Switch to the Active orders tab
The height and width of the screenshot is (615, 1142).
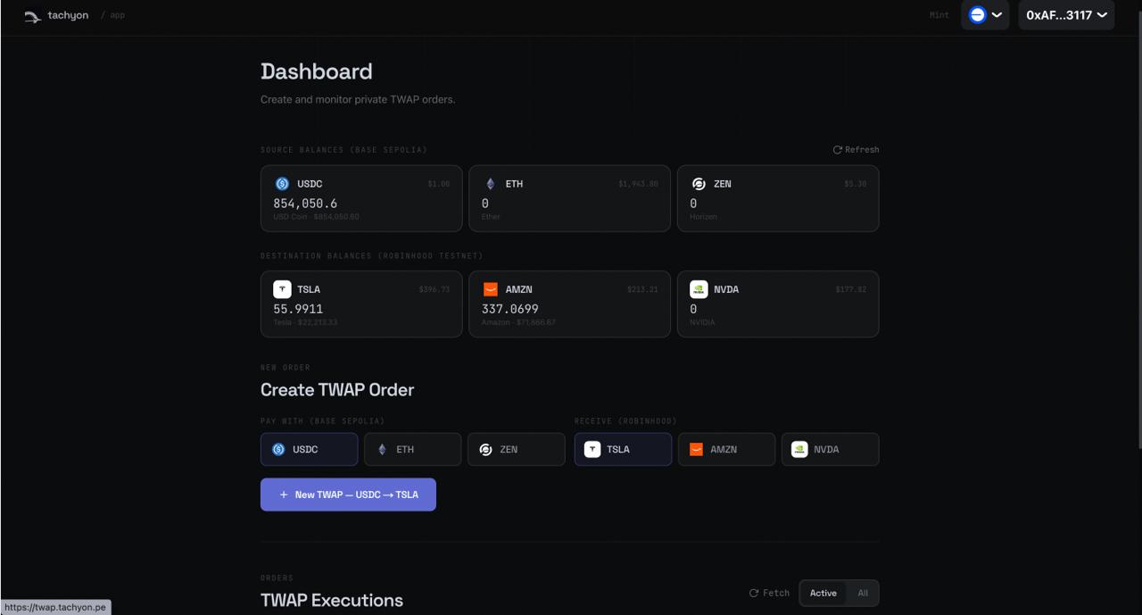click(823, 593)
